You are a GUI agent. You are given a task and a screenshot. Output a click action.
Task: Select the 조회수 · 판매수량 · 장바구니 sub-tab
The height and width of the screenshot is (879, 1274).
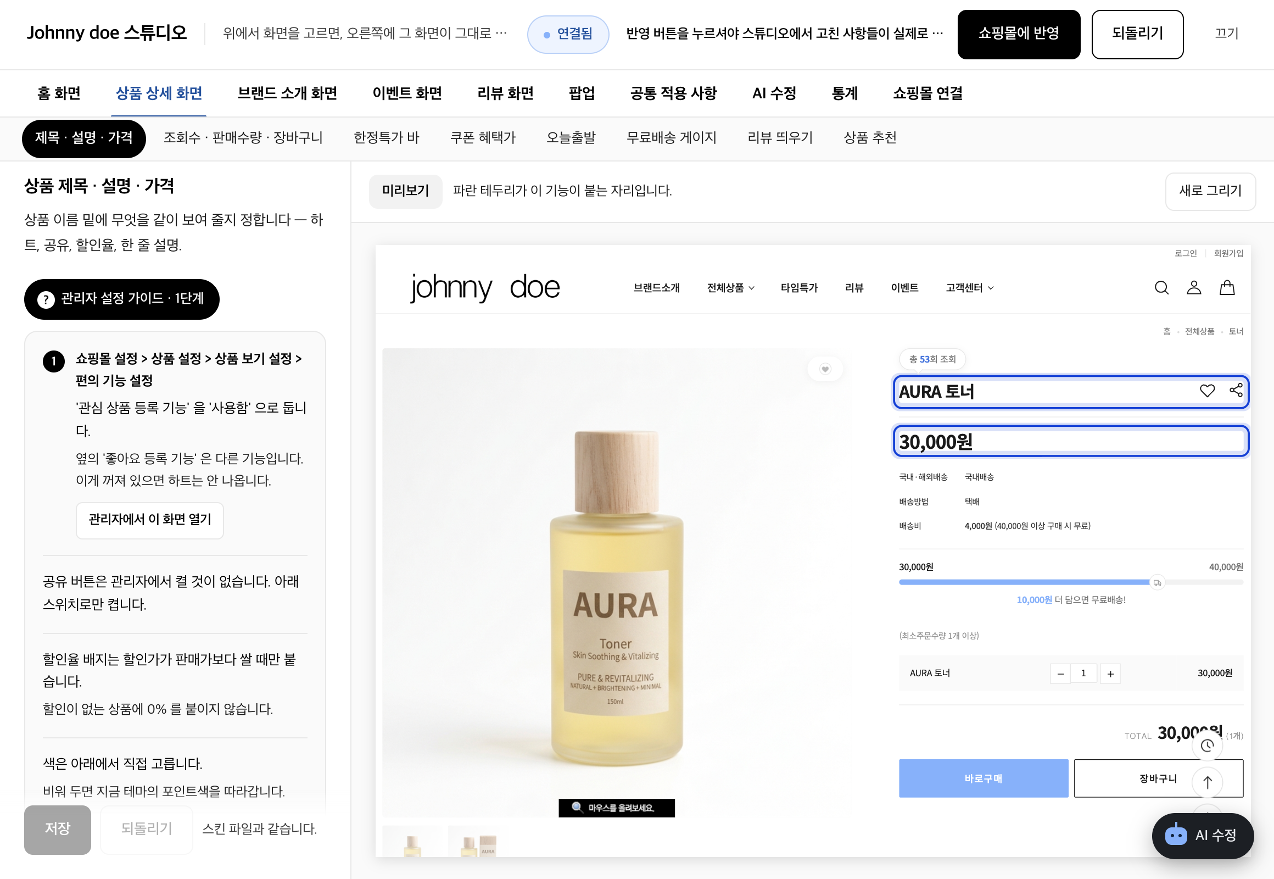[x=243, y=138]
